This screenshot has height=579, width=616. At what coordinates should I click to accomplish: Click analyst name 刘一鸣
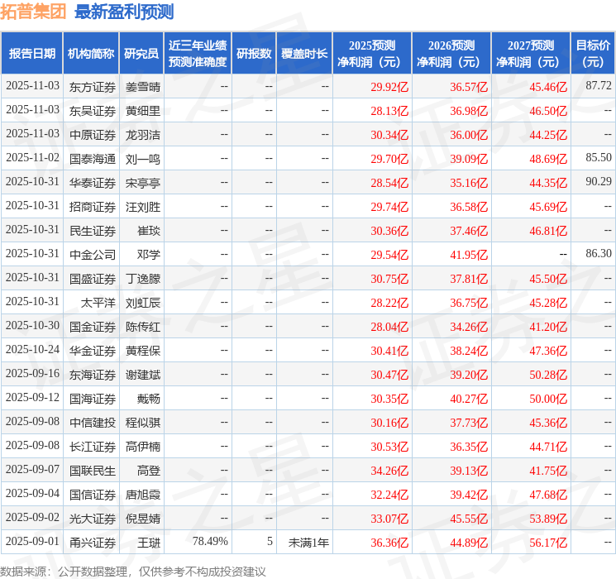point(143,159)
